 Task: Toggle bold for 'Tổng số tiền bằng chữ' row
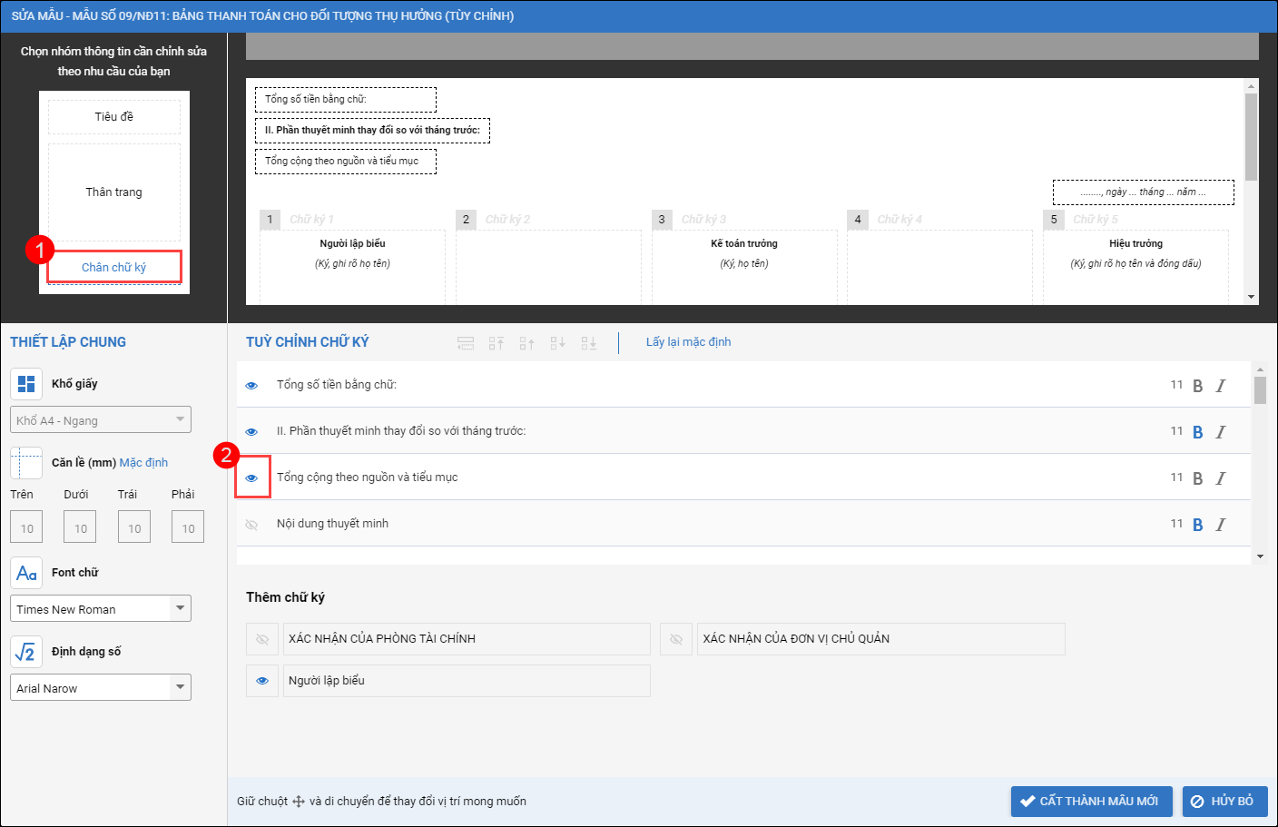[x=1197, y=386]
